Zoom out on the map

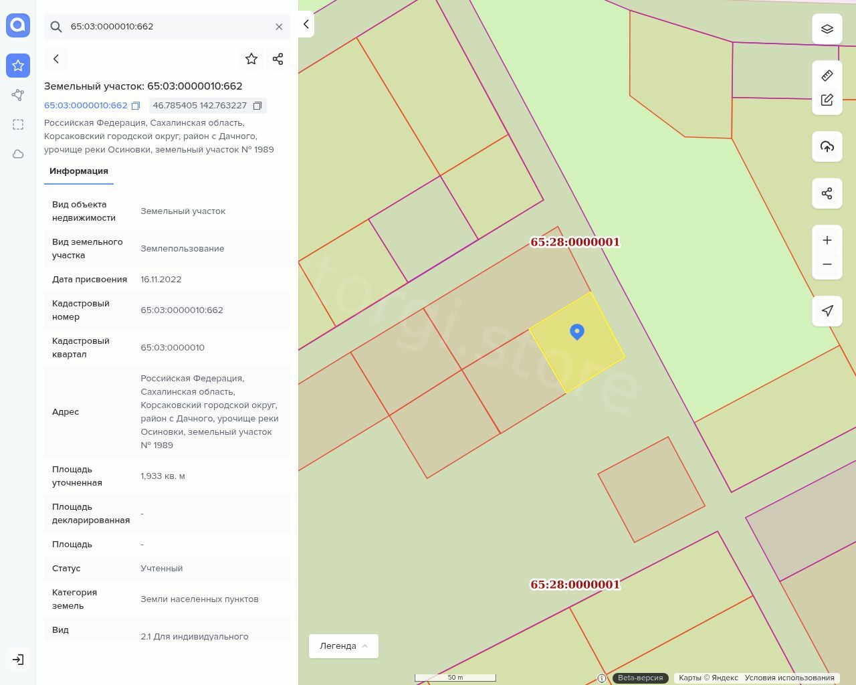tap(827, 264)
